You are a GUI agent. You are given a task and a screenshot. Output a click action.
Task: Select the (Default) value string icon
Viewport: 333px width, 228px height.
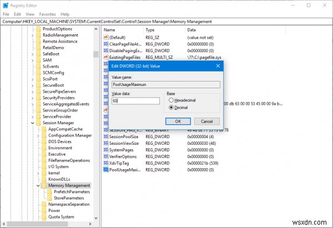coord(105,37)
